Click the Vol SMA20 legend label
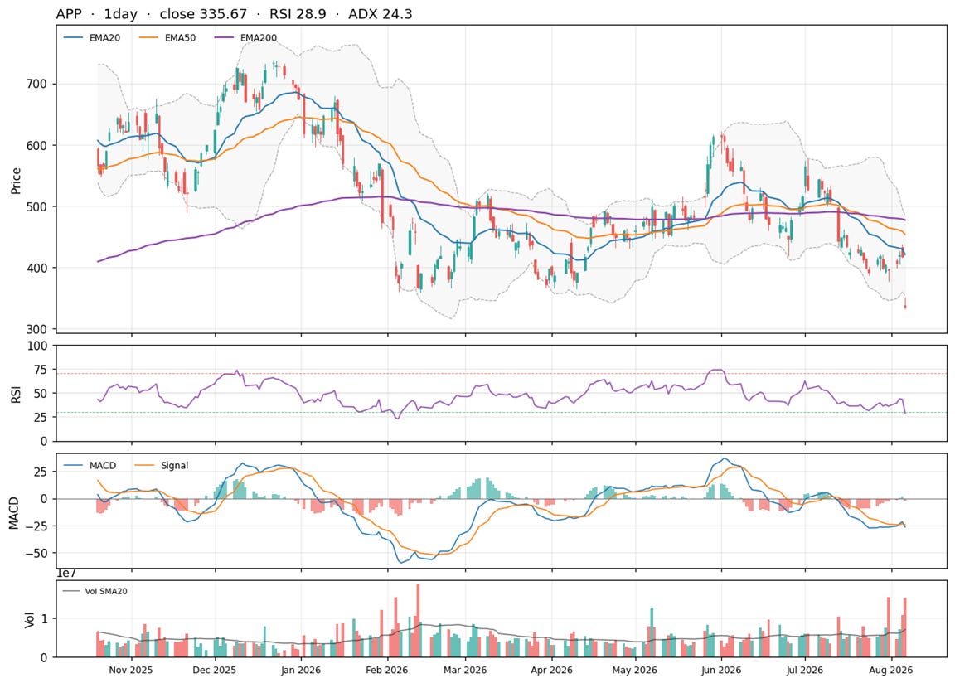 [106, 591]
